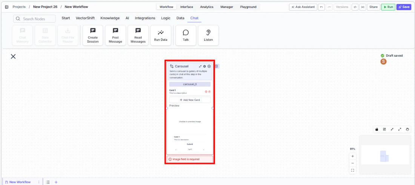Viewport: 415px width, 185px height.
Task: Add a Post Message node
Action: coord(115,35)
